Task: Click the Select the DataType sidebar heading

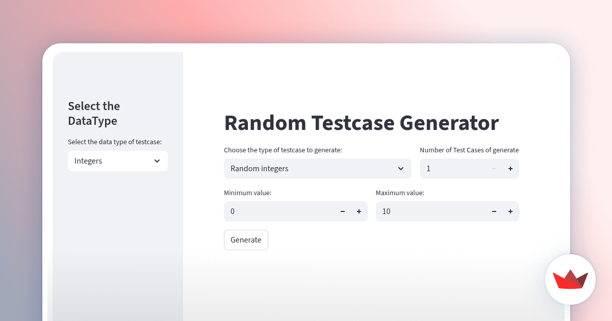Action: point(94,113)
